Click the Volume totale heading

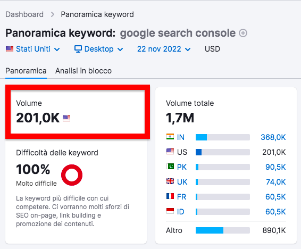(190, 103)
